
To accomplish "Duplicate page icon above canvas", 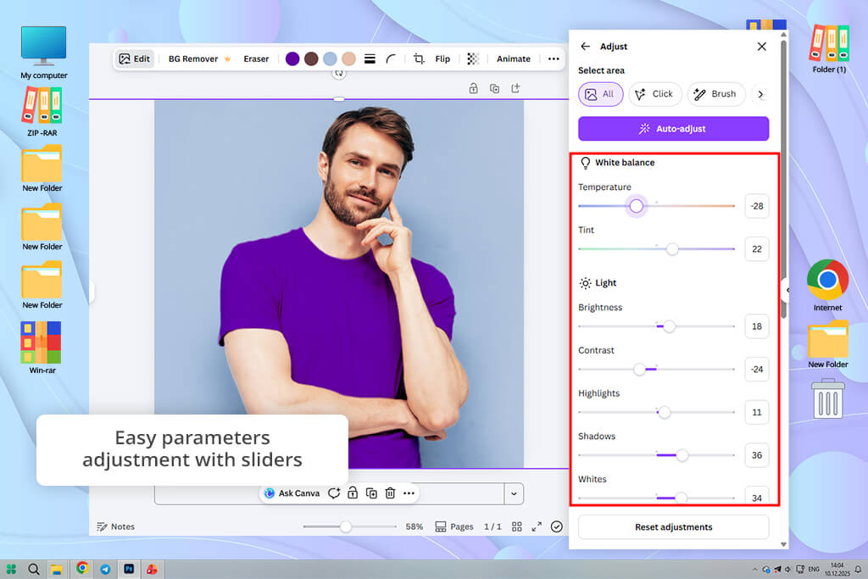I will point(494,88).
